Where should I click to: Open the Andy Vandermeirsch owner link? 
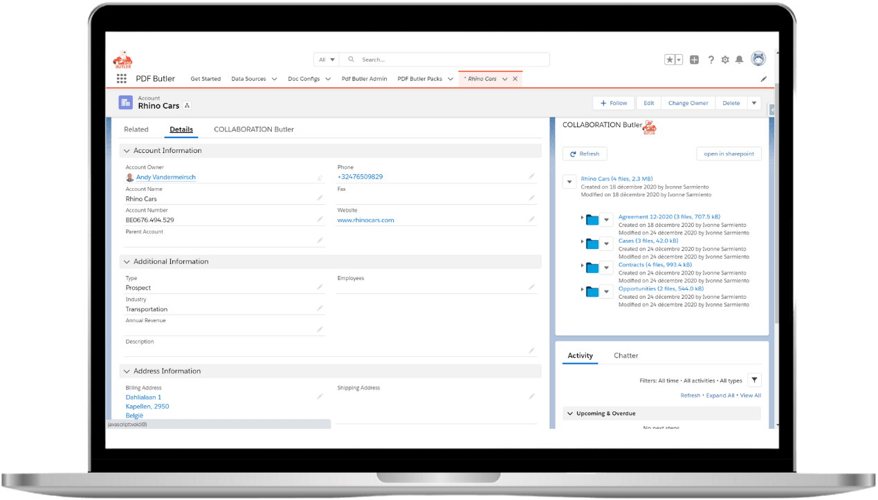[166, 177]
